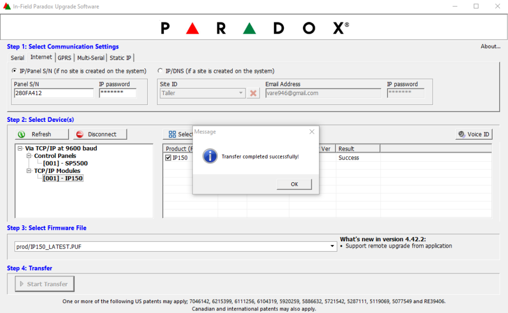Click the 'What's new in version 4.42.2' text
The image size is (508, 313).
[383, 239]
